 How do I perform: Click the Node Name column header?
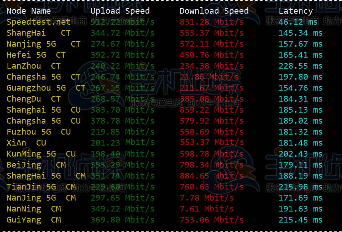pos(29,11)
